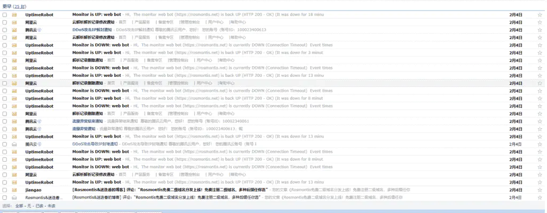Screen dimensions: 547x213
Task: Click envelope icon of 'down for 3 minut' email
Action: [14, 53]
